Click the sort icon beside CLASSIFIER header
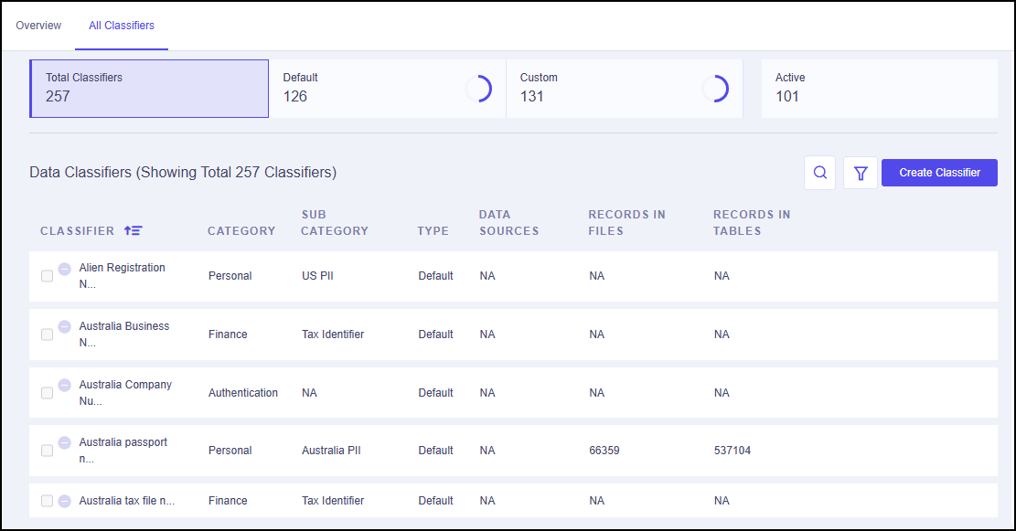This screenshot has height=531, width=1016. click(x=134, y=230)
